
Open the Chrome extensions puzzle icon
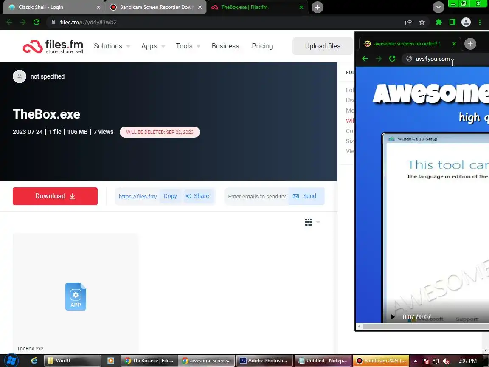coord(439,22)
